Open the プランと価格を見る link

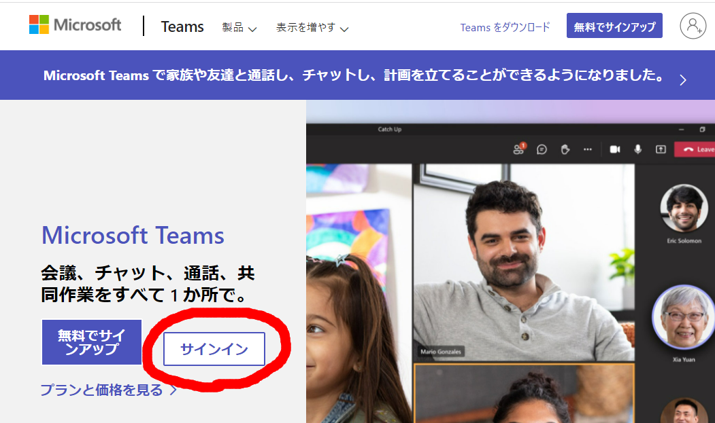[x=109, y=390]
